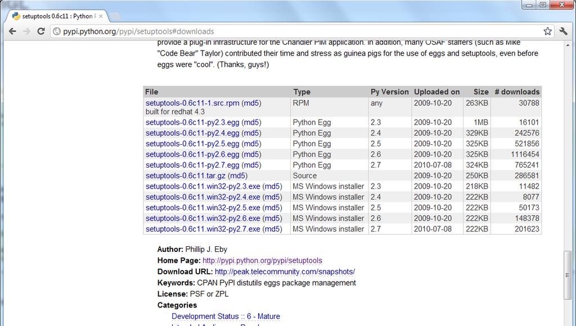Screen dimensions: 576x326
Task: Download setuptools-0.6c11-py2.7.egg
Action: 192,165
